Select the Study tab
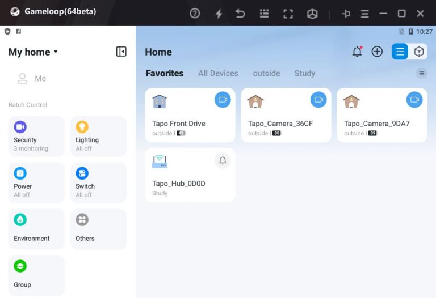This screenshot has width=436, height=298. tap(304, 73)
